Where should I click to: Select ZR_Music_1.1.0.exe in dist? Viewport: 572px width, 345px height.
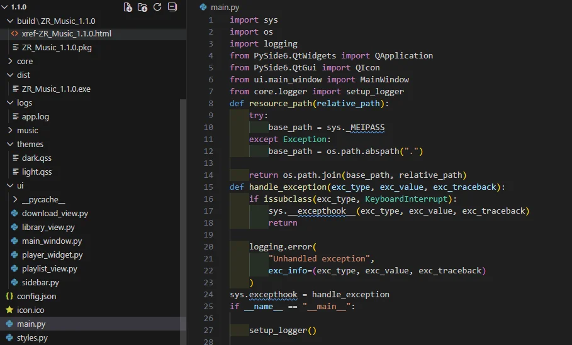(x=56, y=89)
